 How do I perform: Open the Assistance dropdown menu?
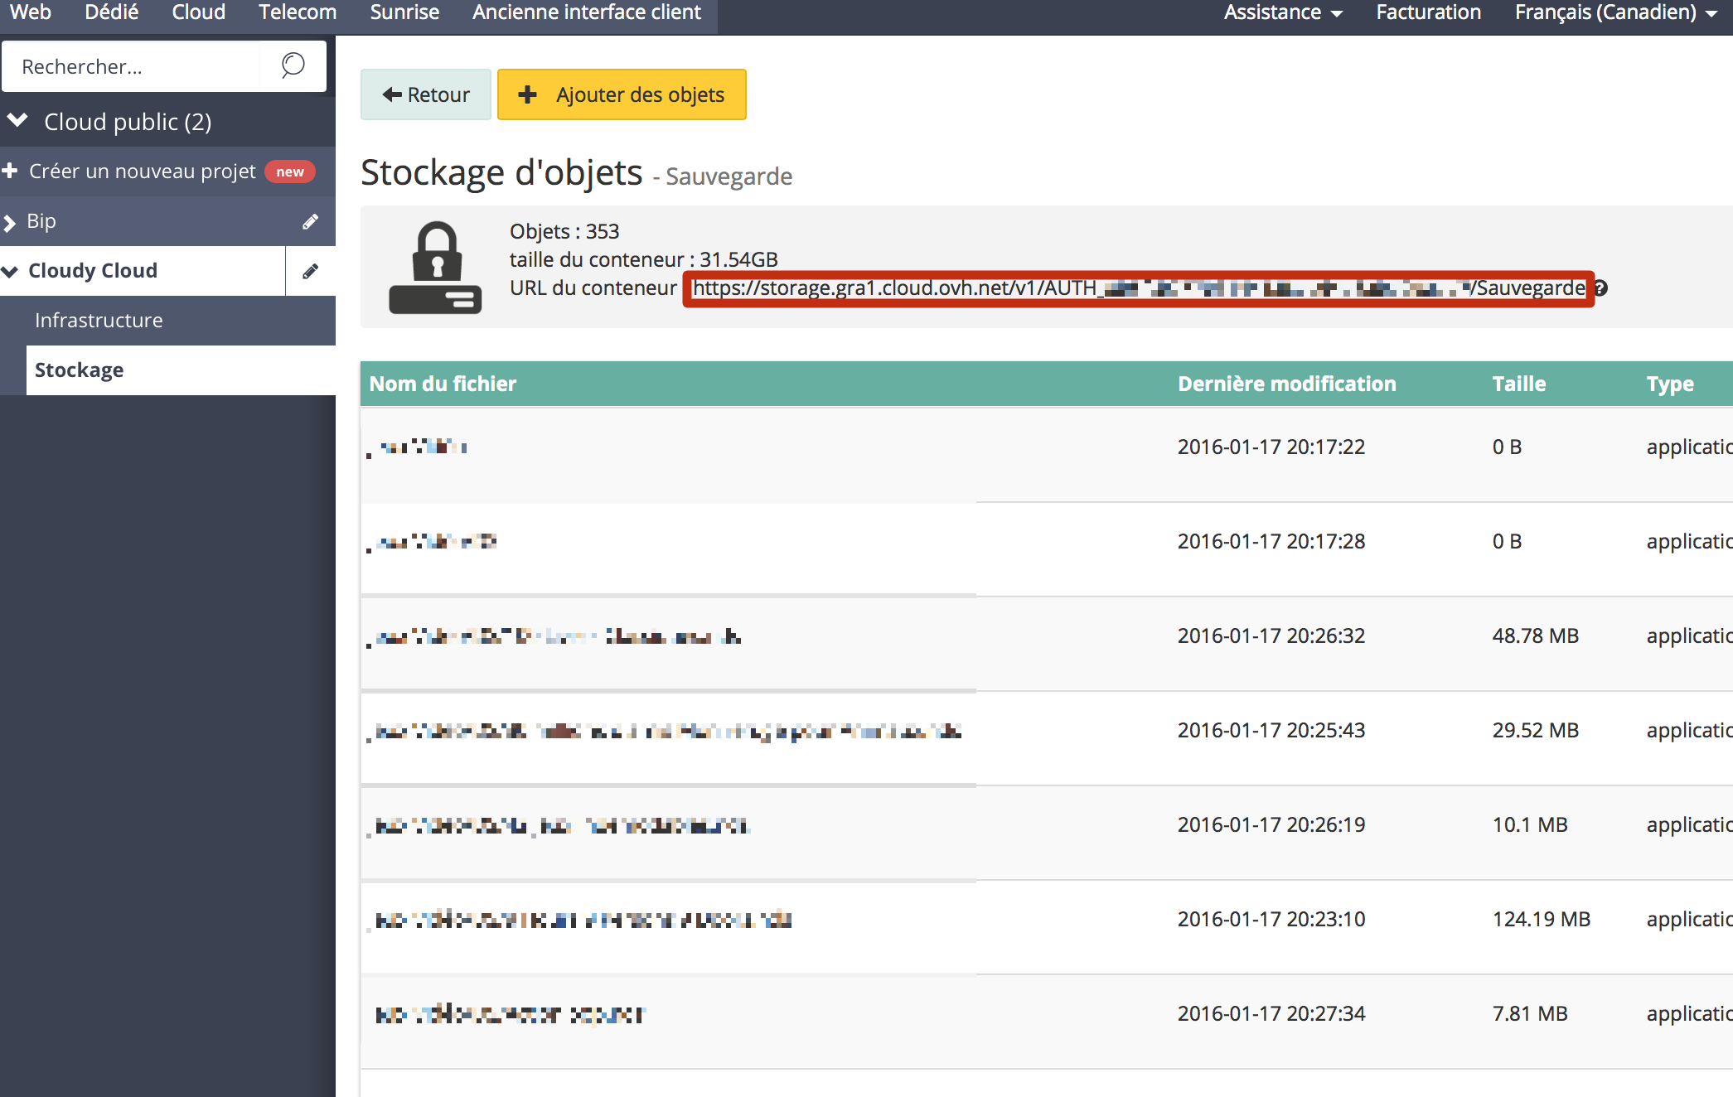1282,12
